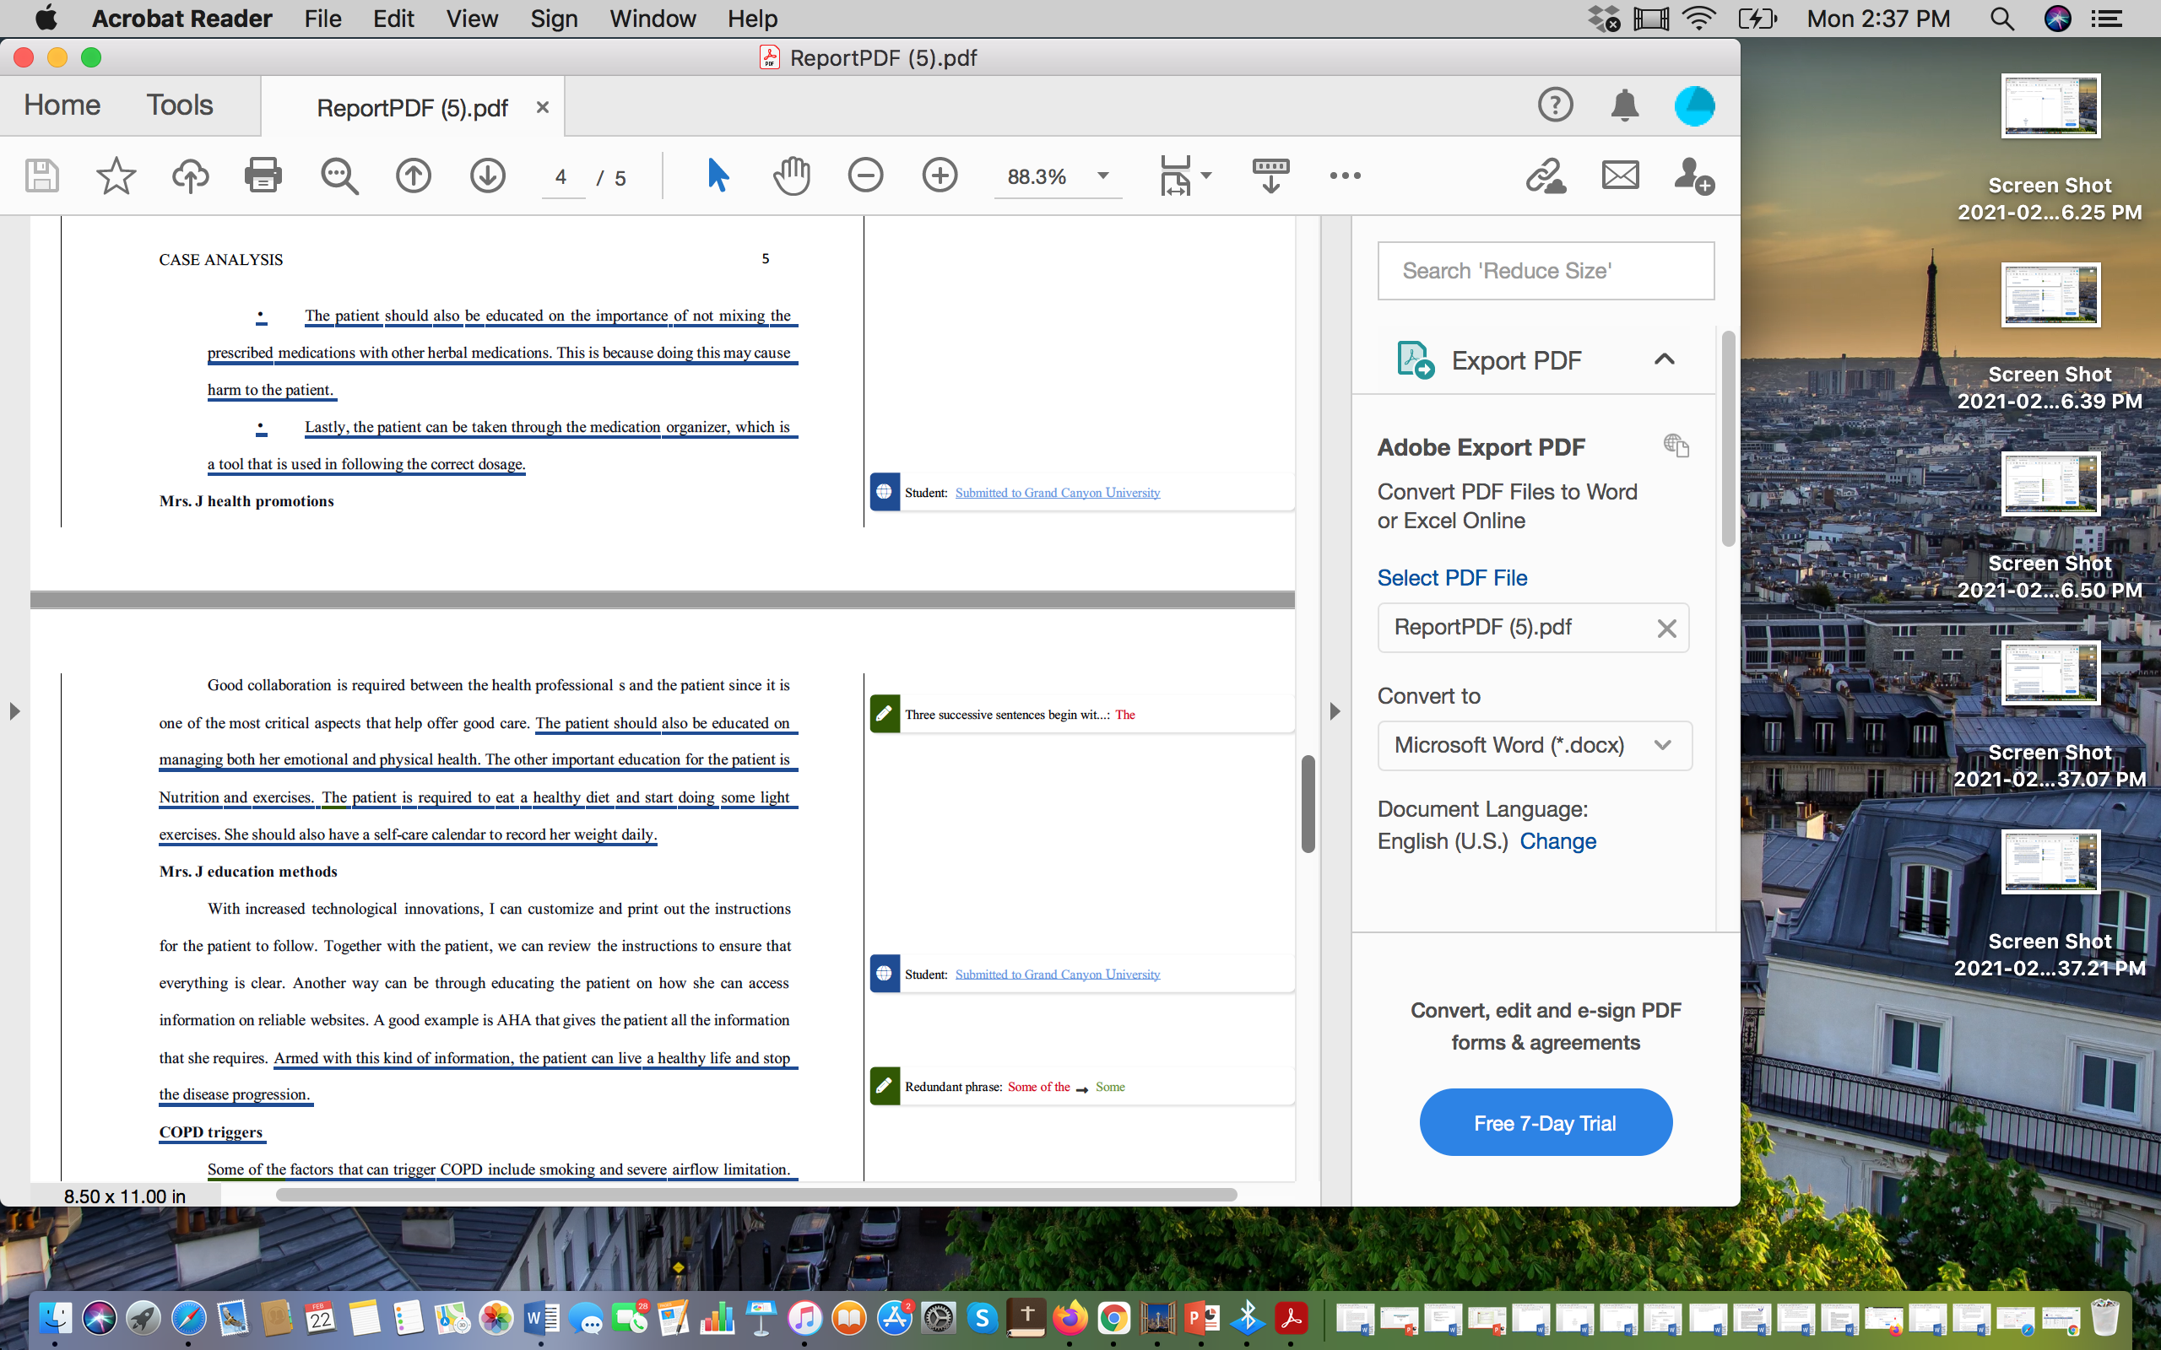
Task: Open the Window menu
Action: click(653, 19)
